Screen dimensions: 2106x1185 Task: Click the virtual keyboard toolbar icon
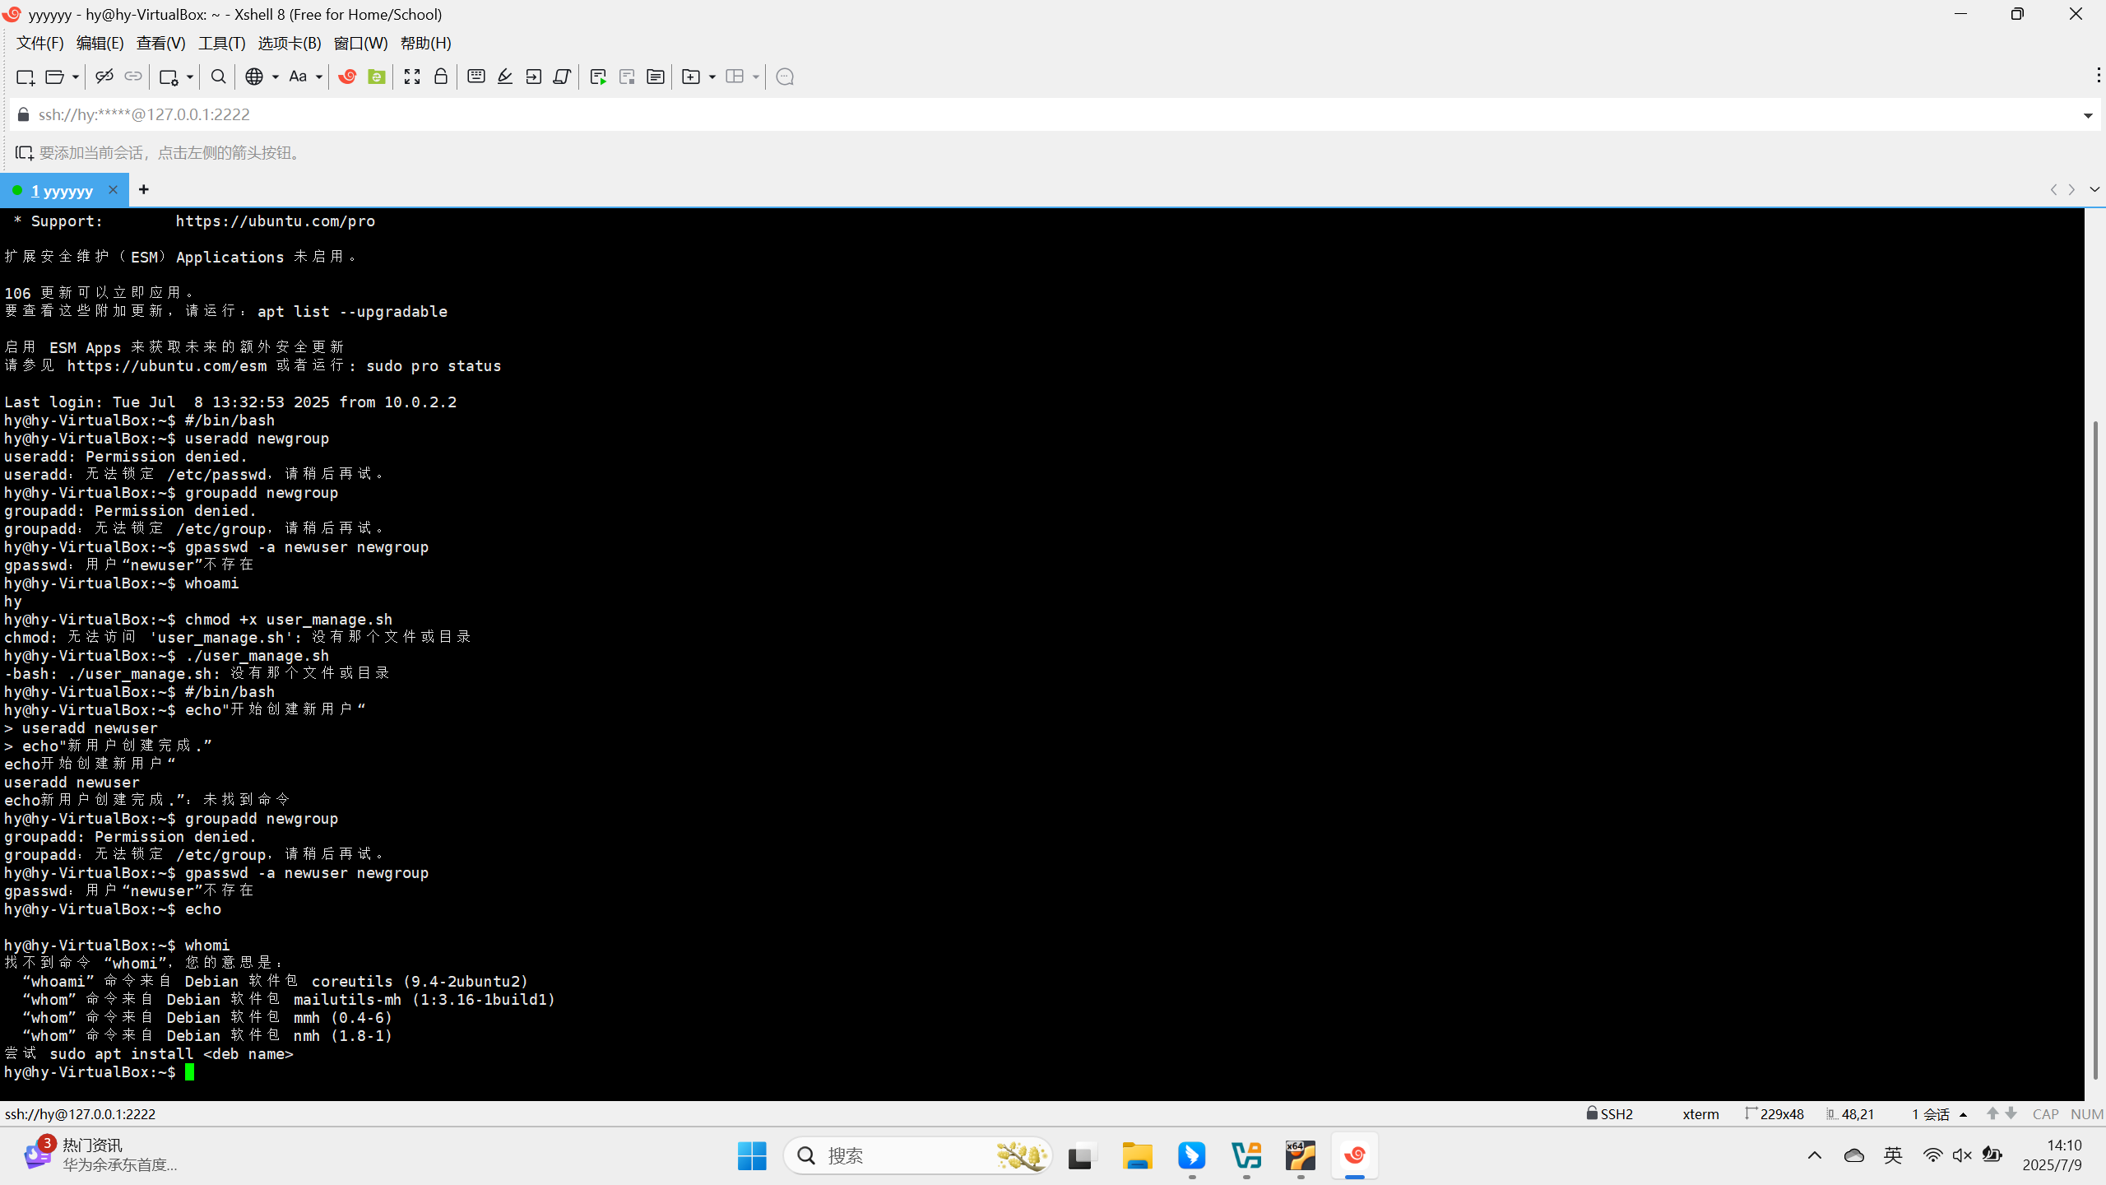[475, 77]
